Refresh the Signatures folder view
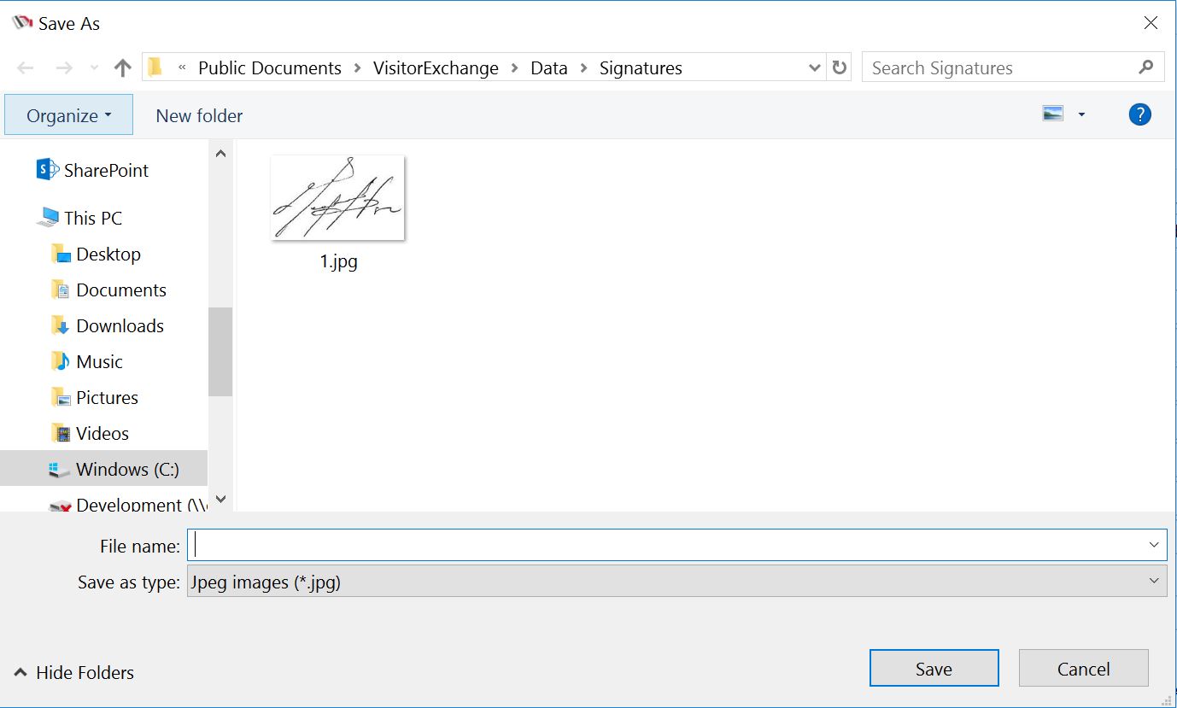This screenshot has height=708, width=1177. 840,68
